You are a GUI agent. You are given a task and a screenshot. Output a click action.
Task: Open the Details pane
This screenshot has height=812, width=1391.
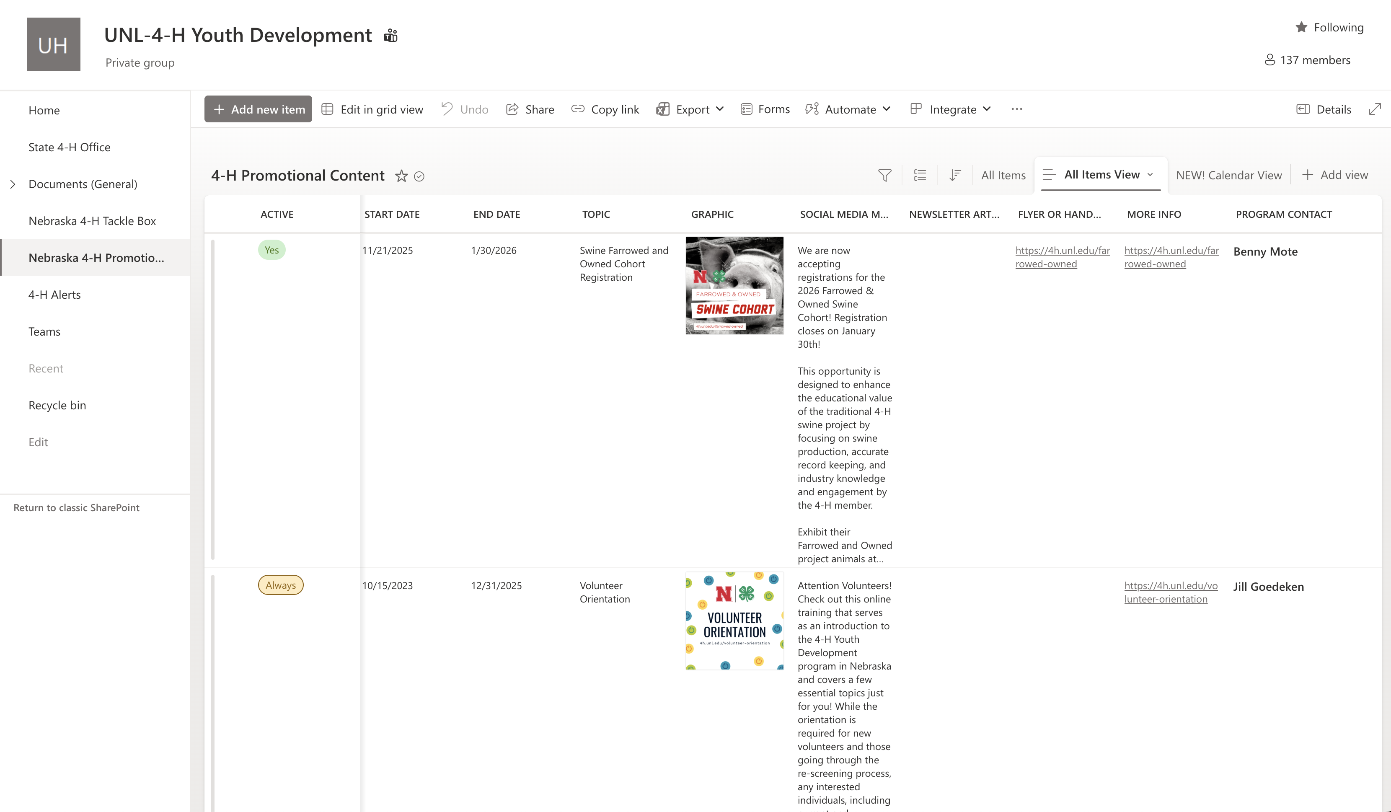[1324, 109]
